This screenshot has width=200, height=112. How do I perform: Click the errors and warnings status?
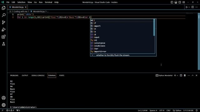pos(10,110)
